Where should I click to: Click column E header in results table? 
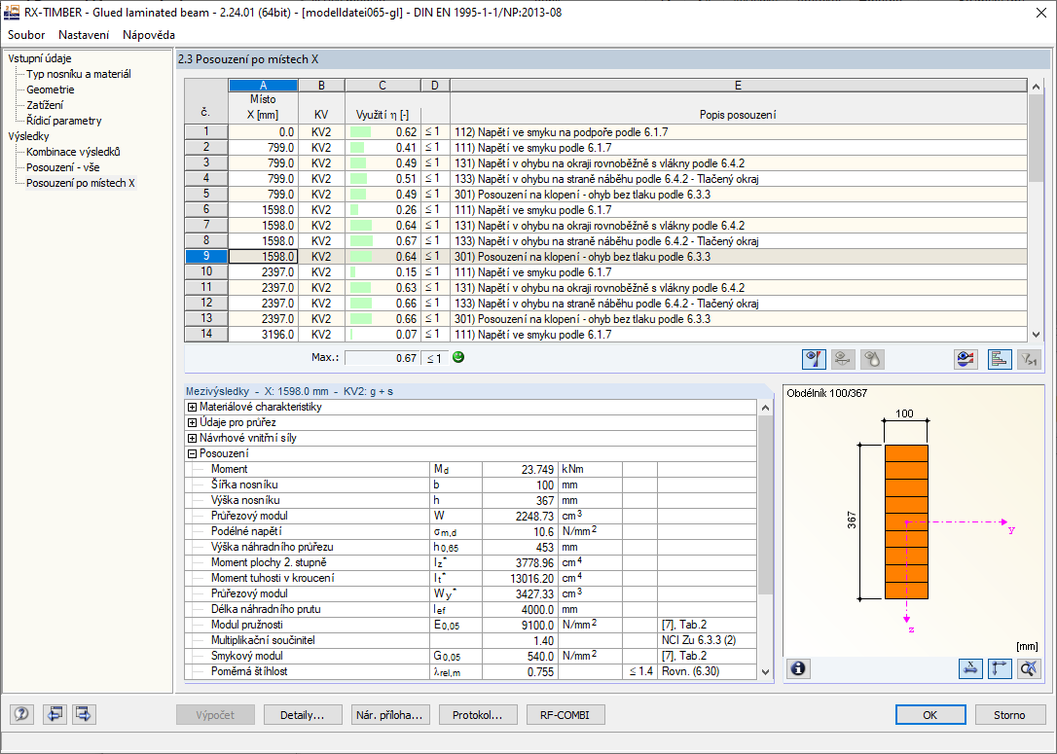coord(738,86)
